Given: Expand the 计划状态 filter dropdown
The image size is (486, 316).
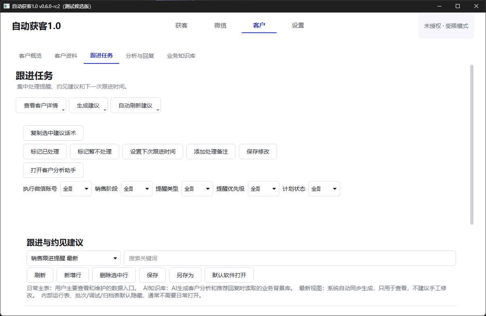Looking at the screenshot, I should (x=324, y=189).
